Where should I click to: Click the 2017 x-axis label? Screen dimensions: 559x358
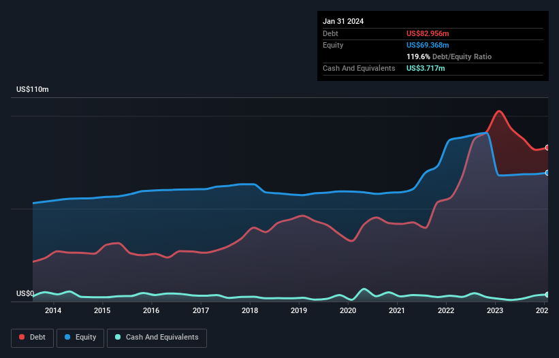tap(201, 310)
